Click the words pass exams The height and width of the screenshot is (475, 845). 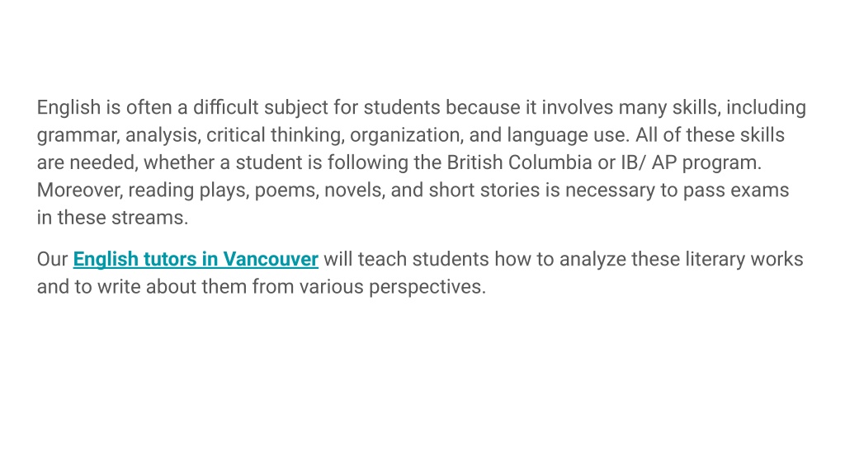coord(736,190)
